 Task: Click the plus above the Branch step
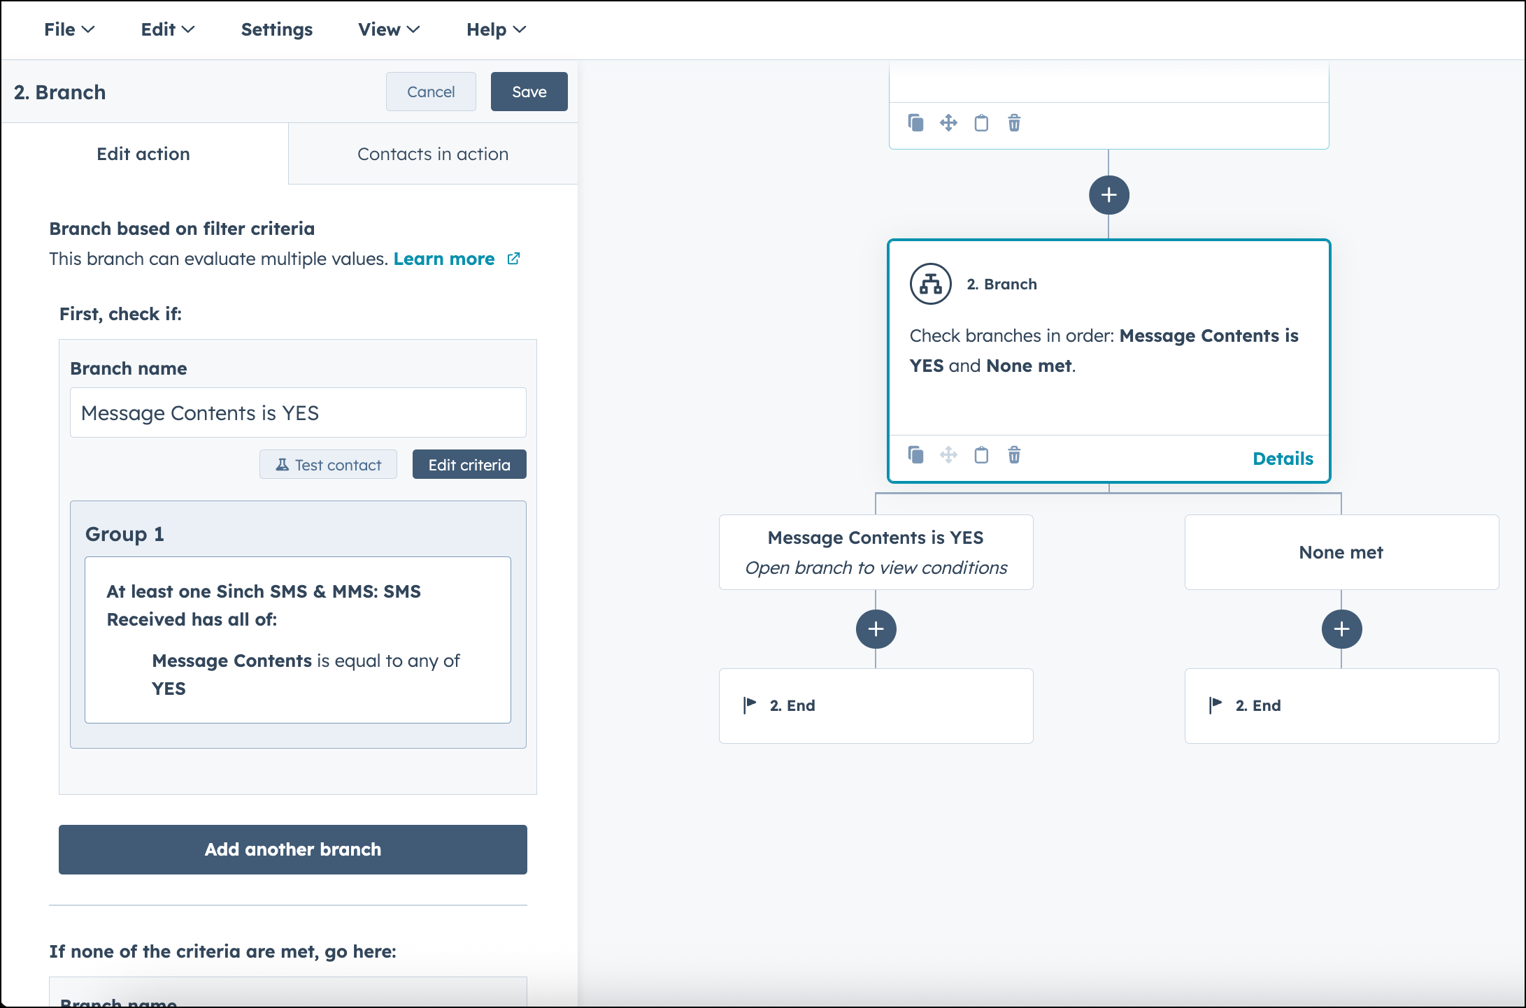point(1108,195)
